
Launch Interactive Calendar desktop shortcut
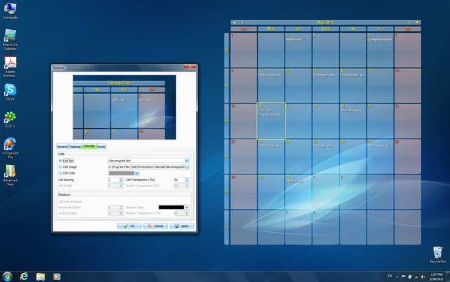point(10,40)
